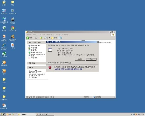Image resolution: width=145 pixels, height=116 pixels.
Task: Click the 검색 search toolbar button
Action: pos(47,38)
